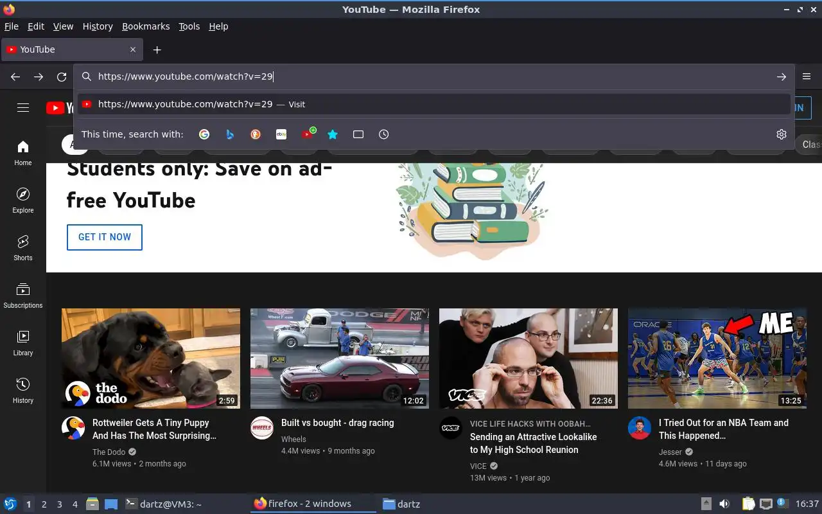Open a new tab with plus button
Viewport: 822px width, 514px height.
pos(157,49)
